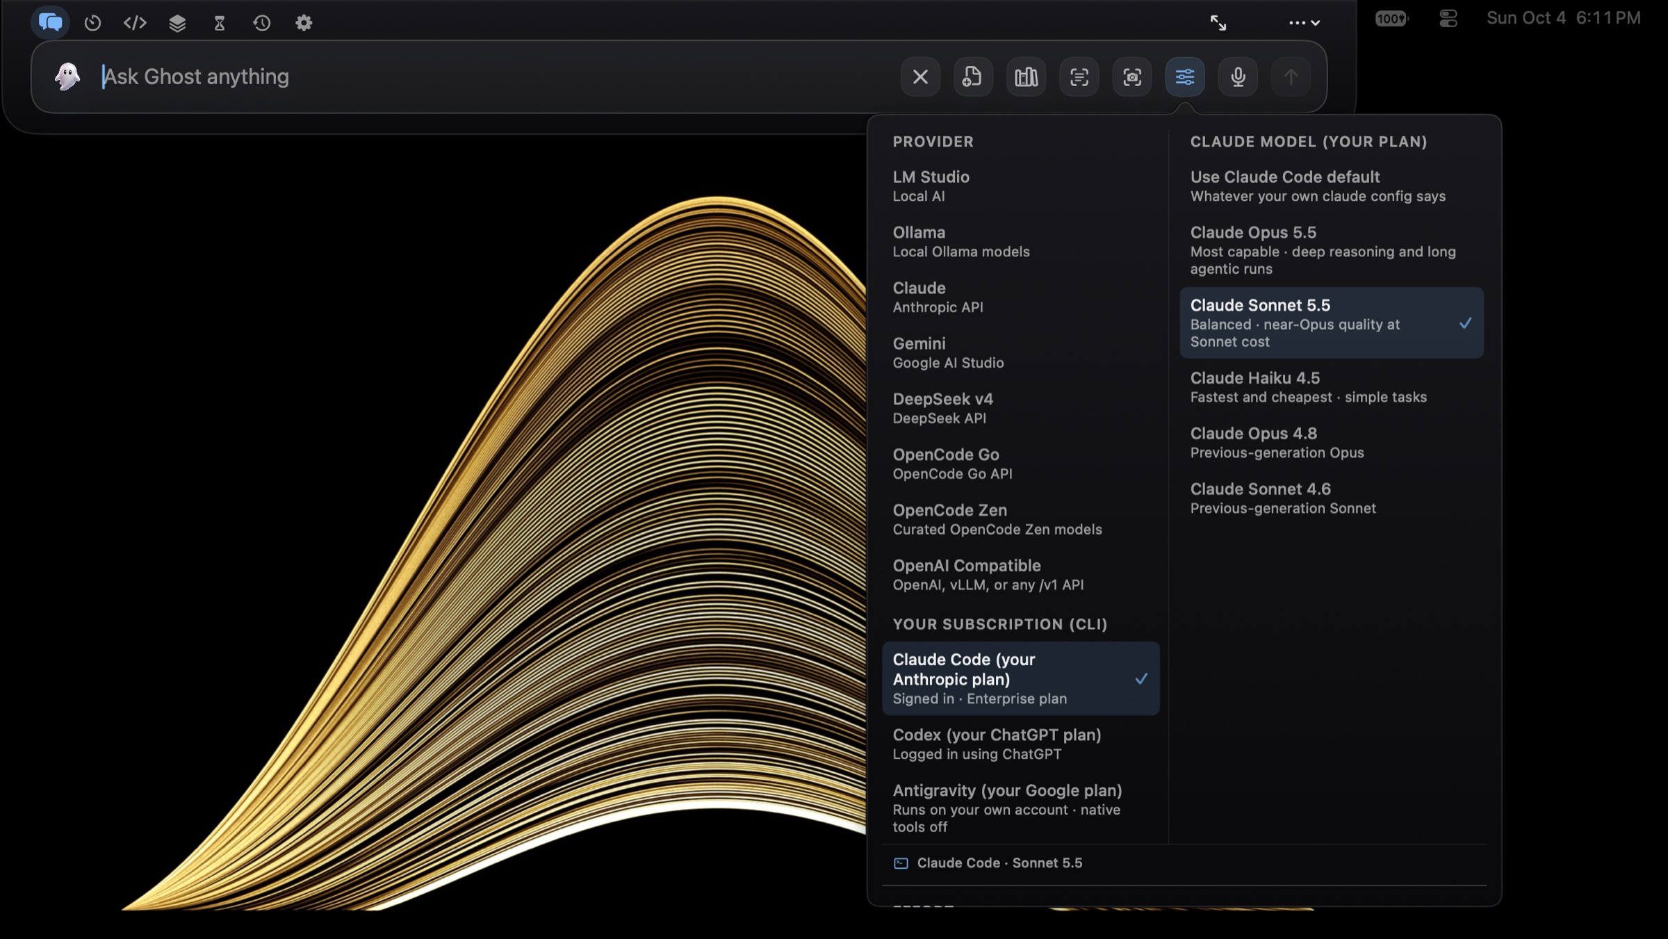Select LM Studio provider

[x=1020, y=186]
